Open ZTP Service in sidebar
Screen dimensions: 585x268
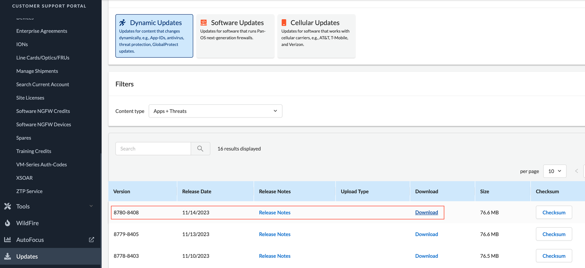pos(30,192)
